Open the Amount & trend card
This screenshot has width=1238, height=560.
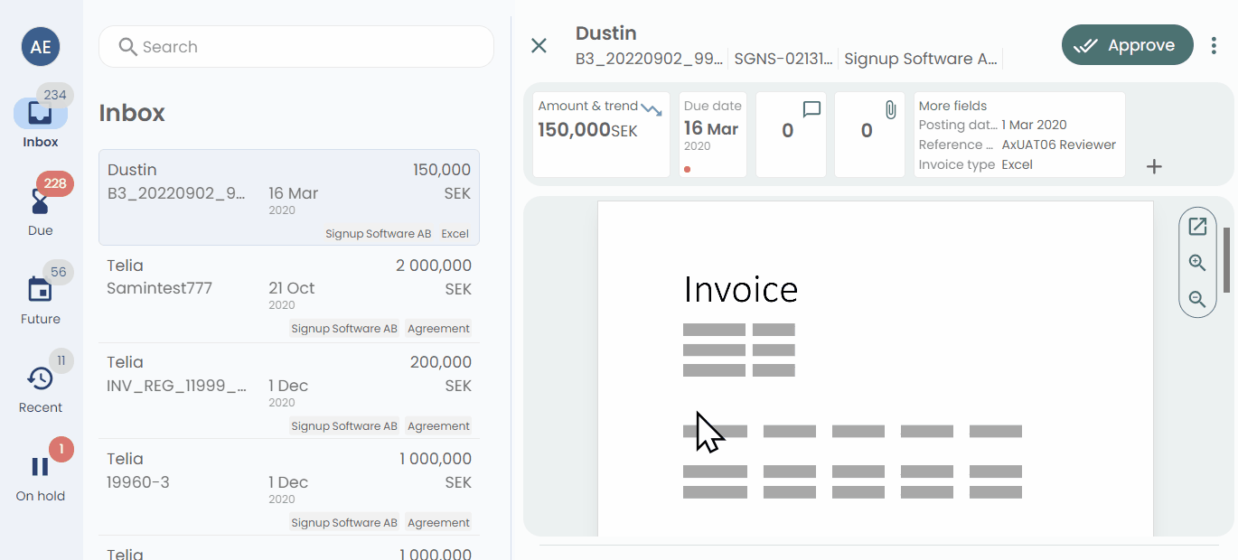point(601,134)
